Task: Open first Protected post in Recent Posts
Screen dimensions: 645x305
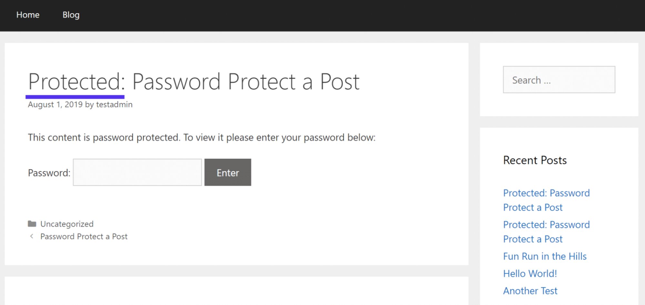Action: 546,200
